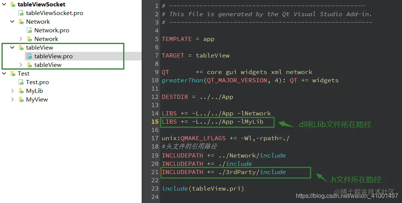Screen dimensions: 402x203
Task: Open Network.pro in the project tree
Action: (x=52, y=30)
